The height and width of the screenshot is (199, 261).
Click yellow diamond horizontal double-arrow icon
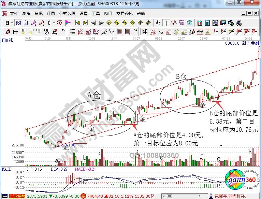click(x=125, y=23)
